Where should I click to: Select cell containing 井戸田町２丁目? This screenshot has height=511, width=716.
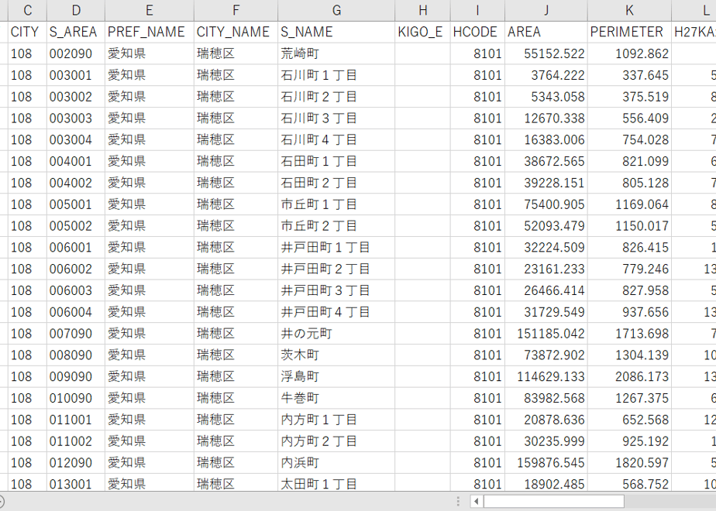336,269
